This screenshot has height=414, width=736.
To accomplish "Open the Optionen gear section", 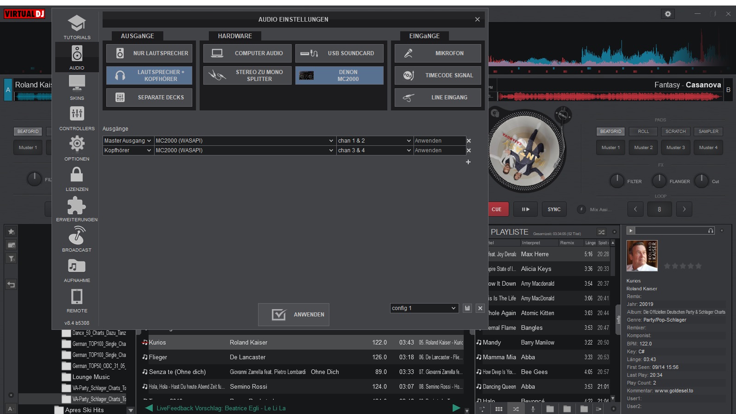I will (x=77, y=148).
